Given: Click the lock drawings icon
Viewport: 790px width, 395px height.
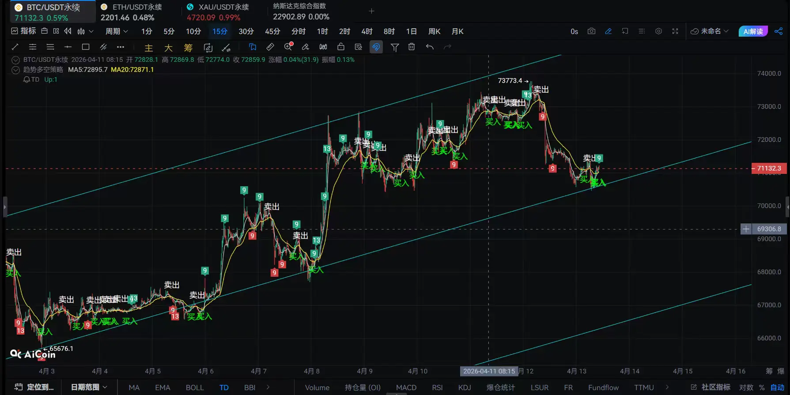Looking at the screenshot, I should [341, 47].
